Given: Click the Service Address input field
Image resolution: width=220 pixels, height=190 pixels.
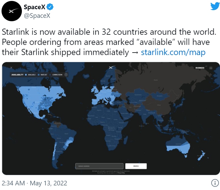Looking at the screenshot, I should tap(99, 166).
